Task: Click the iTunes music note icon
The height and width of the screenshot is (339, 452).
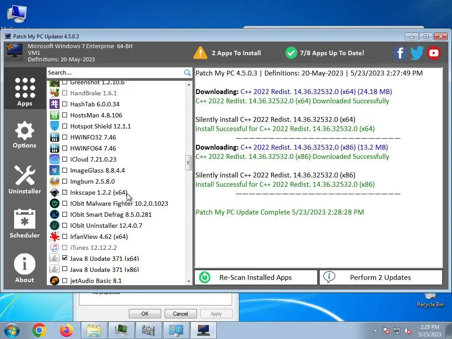Action: 54,248
